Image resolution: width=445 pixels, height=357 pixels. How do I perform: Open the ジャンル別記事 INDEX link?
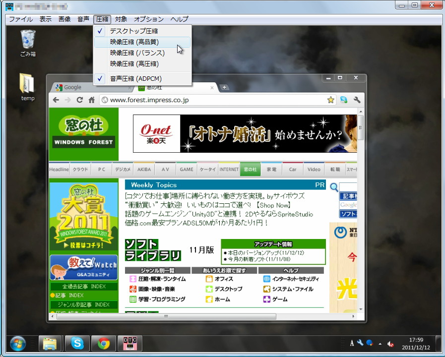coord(84,304)
